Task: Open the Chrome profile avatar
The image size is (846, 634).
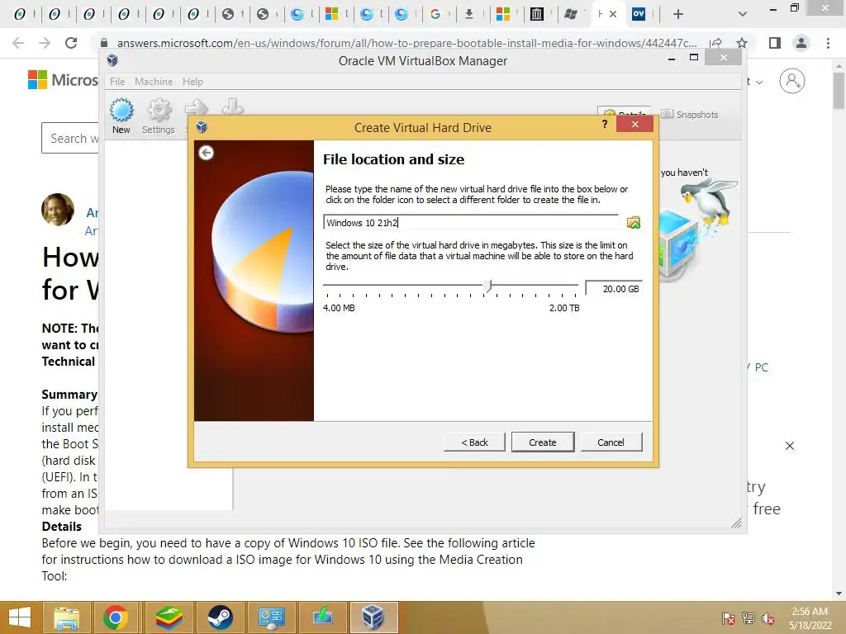Action: [801, 43]
